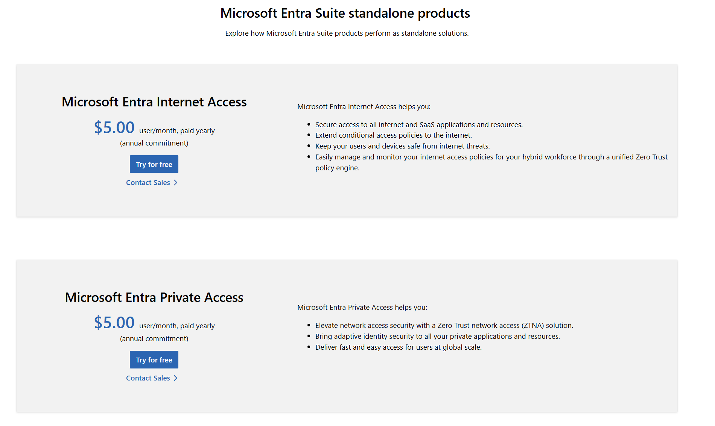
Task: Click the Zero Trust network access (ZTNA) bullet
Action: click(x=444, y=326)
